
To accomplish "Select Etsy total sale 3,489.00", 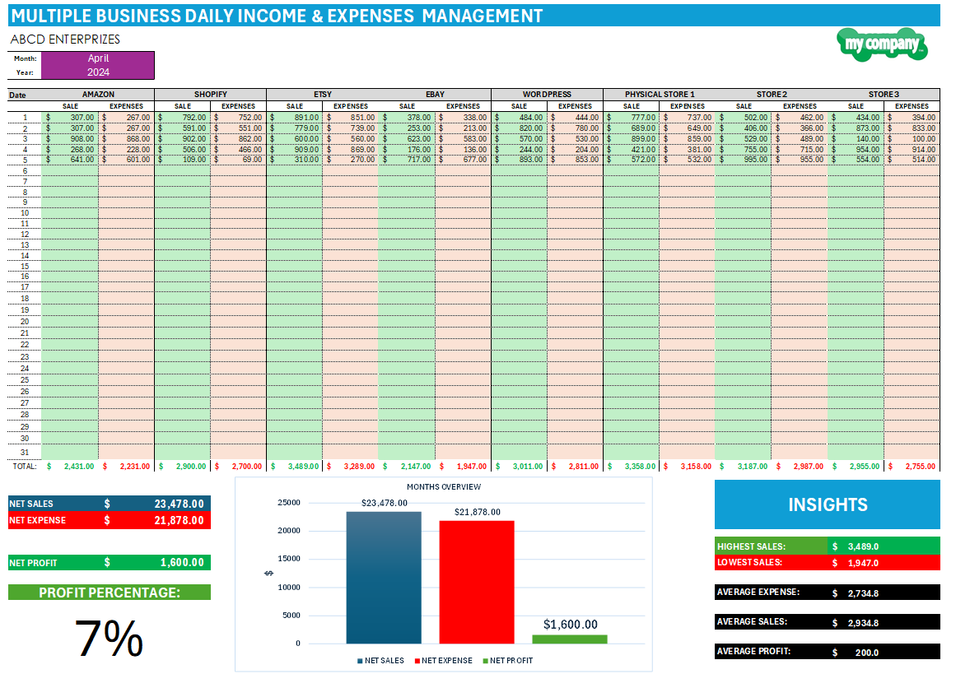I will (x=295, y=466).
